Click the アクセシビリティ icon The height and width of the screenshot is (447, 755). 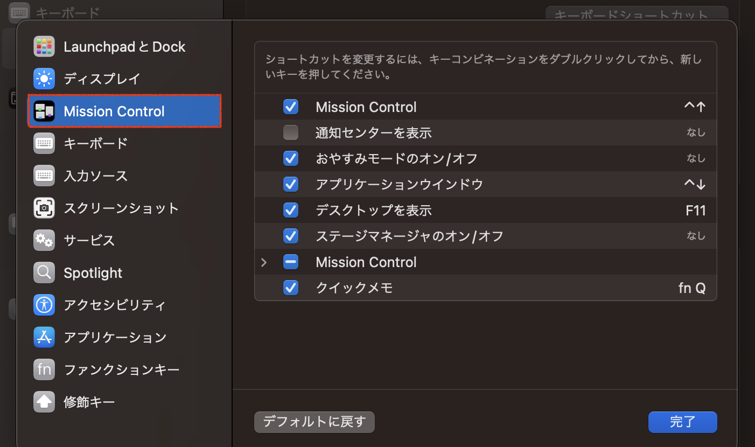[44, 305]
